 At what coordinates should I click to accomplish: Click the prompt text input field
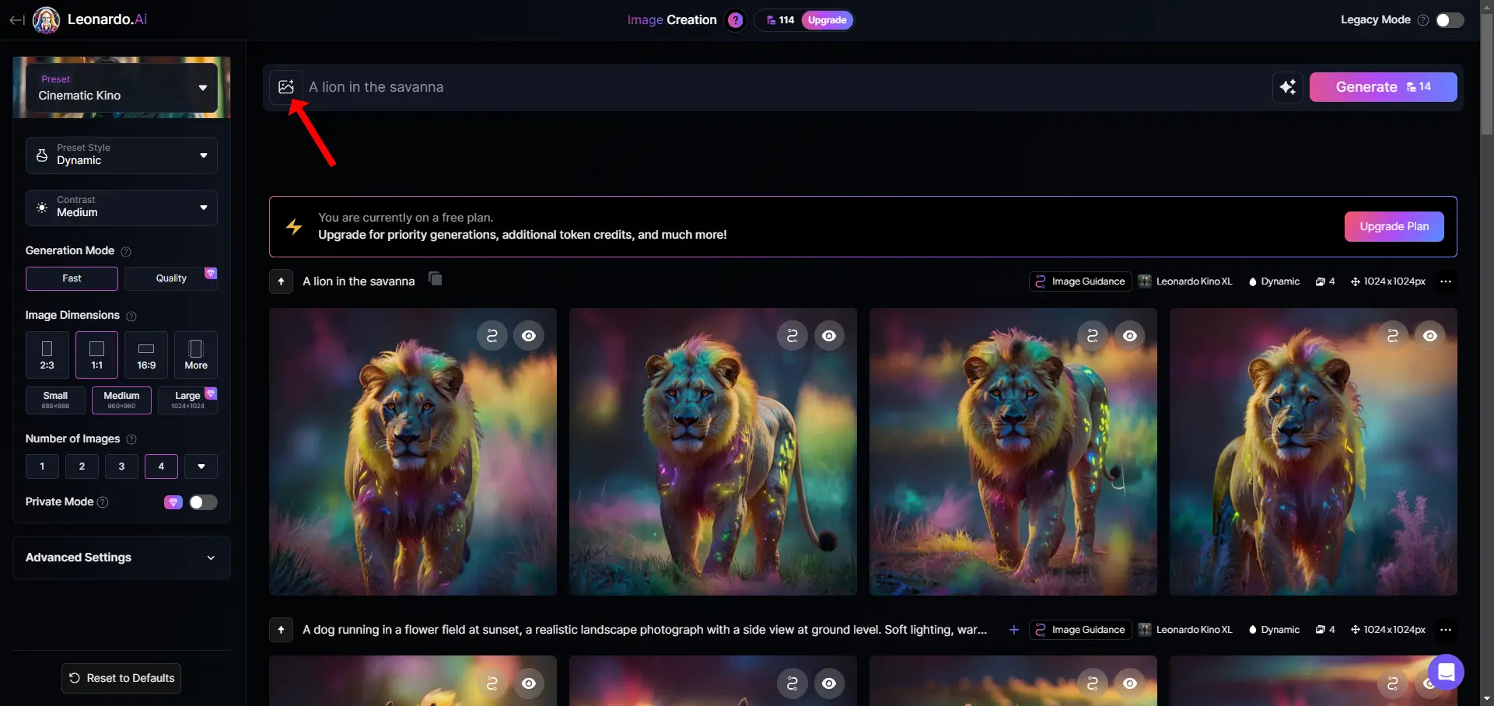[x=785, y=87]
